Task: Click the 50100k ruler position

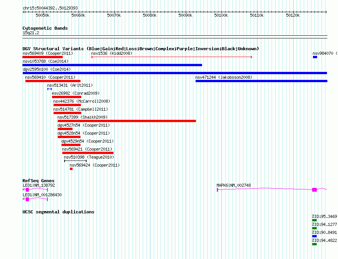Action: (x=221, y=15)
